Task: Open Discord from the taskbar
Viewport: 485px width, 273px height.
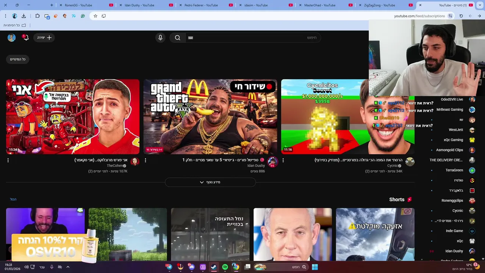Action: [x=191, y=267]
